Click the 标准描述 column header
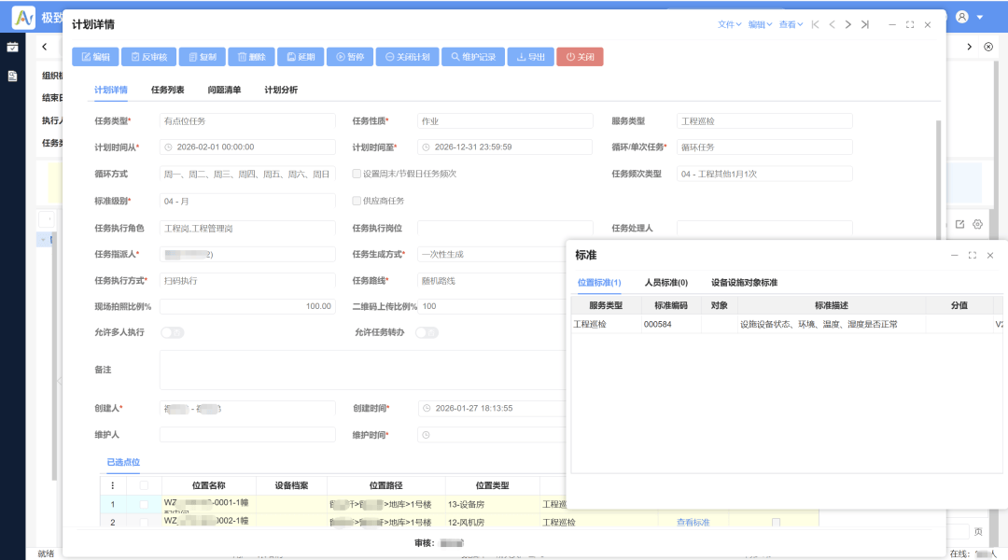Viewport: 1008px width, 560px height. [x=832, y=305]
